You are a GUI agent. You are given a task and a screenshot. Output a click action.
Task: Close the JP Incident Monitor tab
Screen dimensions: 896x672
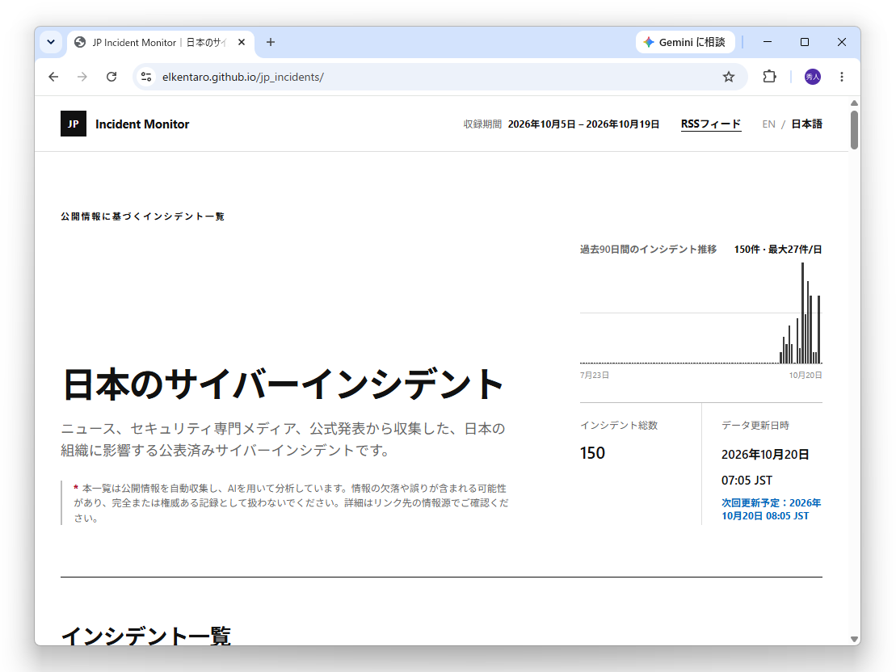(x=242, y=42)
